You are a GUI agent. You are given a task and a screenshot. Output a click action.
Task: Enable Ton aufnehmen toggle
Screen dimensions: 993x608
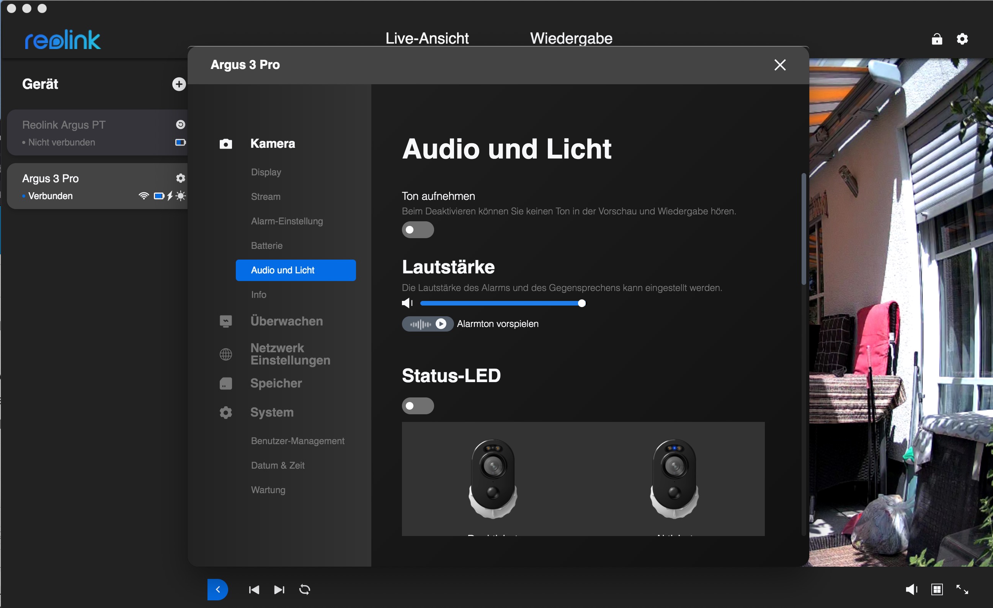pyautogui.click(x=418, y=230)
